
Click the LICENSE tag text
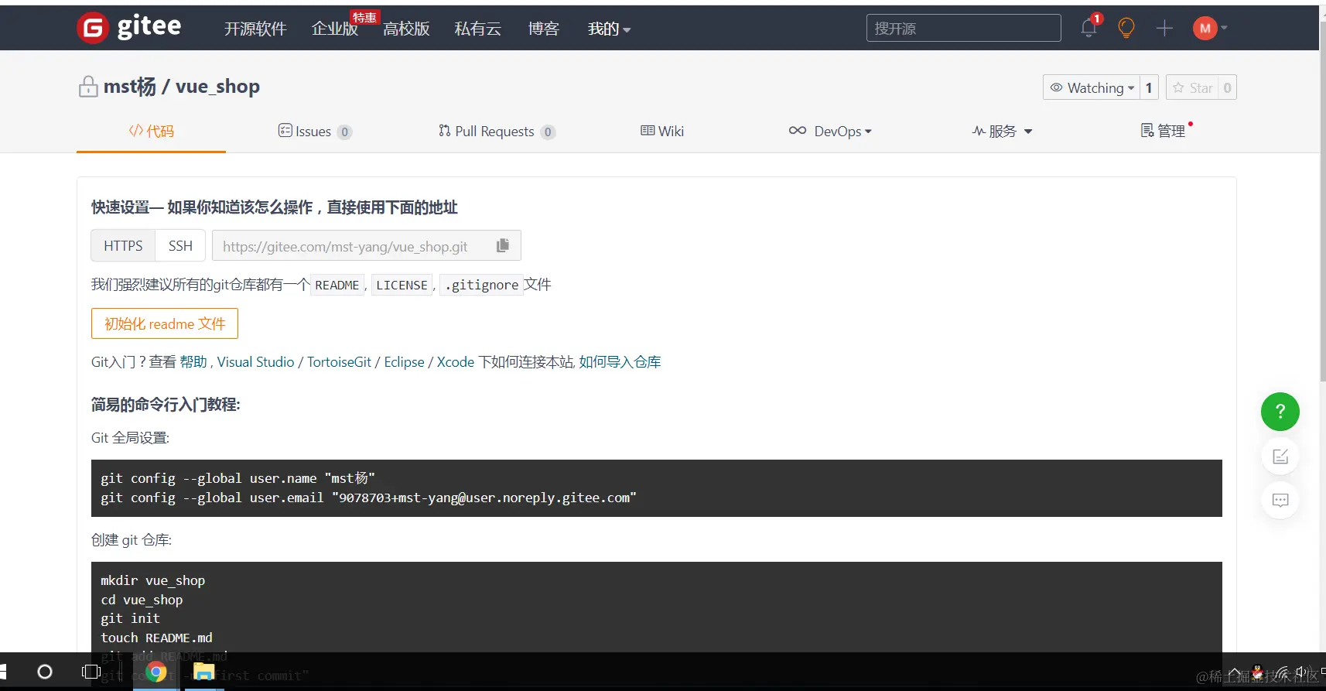click(x=402, y=285)
